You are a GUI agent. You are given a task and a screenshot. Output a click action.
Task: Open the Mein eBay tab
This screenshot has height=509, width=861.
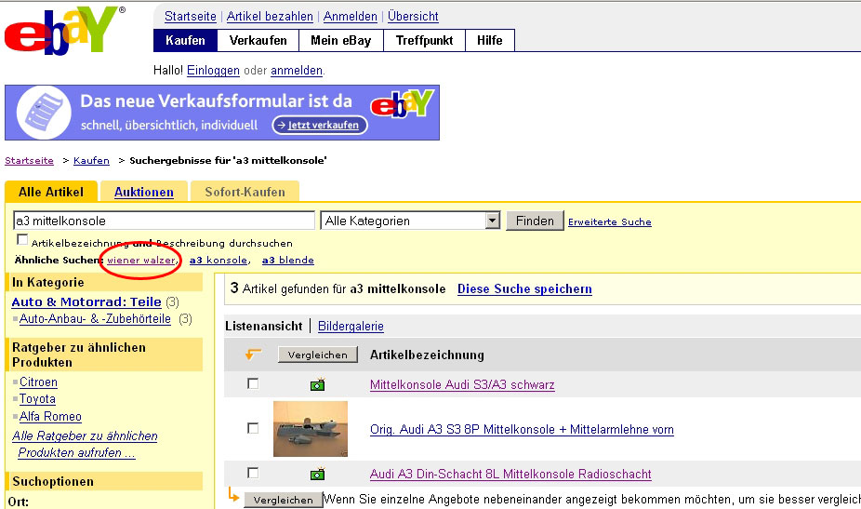point(341,40)
